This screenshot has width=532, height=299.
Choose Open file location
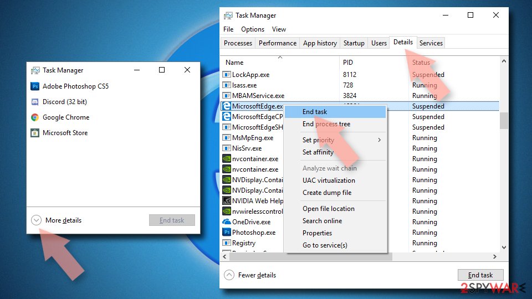335,209
